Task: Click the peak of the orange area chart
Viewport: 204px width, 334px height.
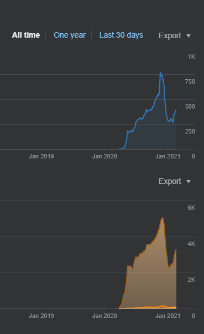Action: [x=163, y=218]
